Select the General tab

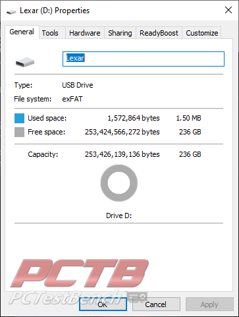coord(22,32)
